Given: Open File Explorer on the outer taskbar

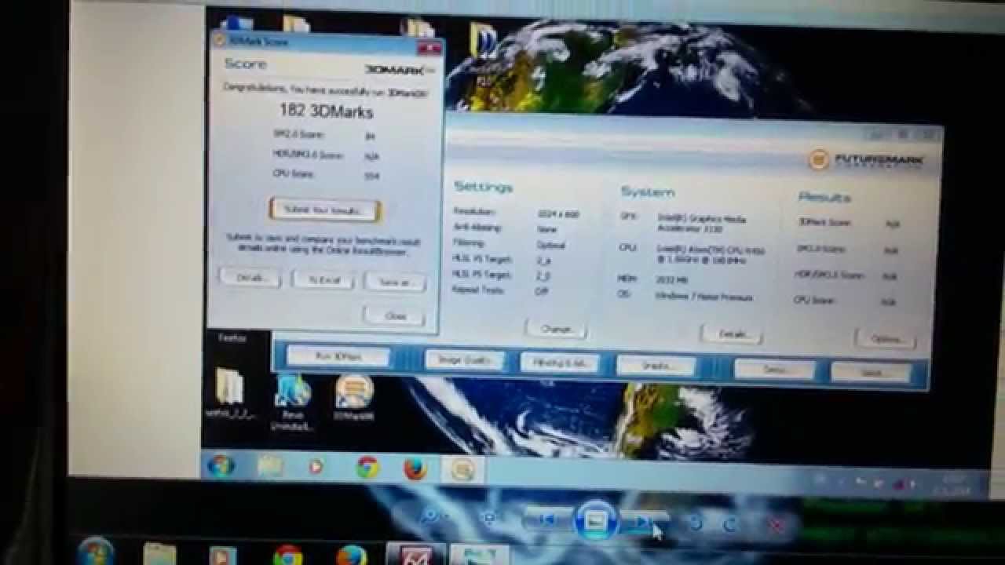Looking at the screenshot, I should tap(160, 555).
